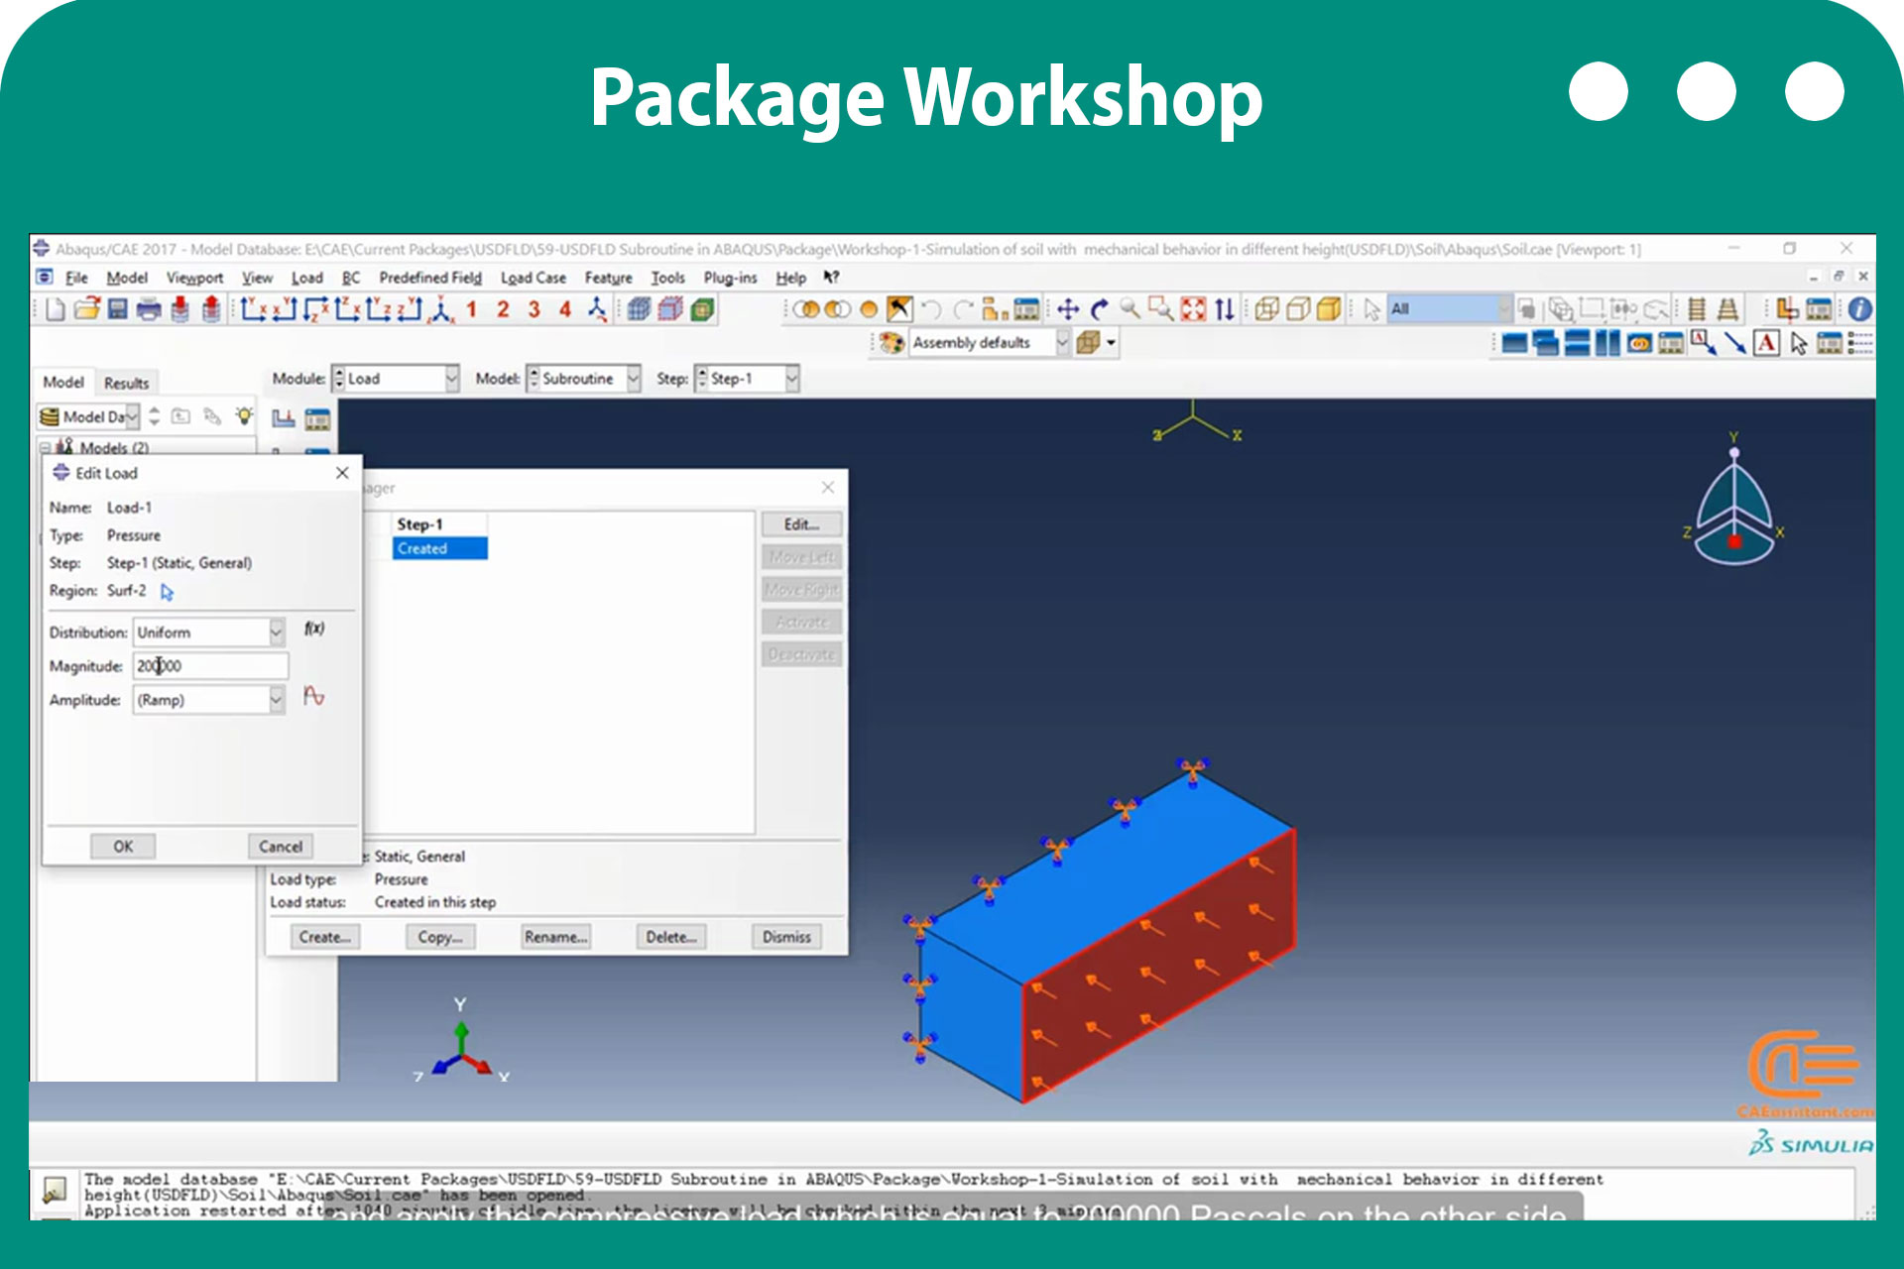Open the Load Manager toolbox icon
Image resolution: width=1904 pixels, height=1269 pixels.
[317, 419]
